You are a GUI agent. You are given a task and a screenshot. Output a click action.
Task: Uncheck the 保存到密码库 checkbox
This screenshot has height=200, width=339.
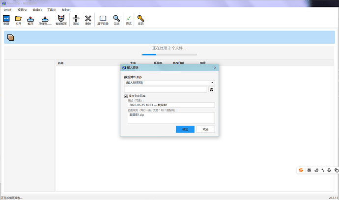pos(126,96)
